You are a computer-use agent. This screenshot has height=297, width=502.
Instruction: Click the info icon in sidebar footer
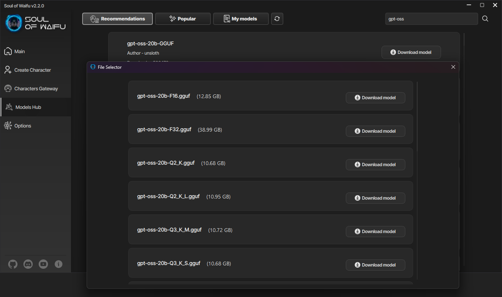click(58, 264)
